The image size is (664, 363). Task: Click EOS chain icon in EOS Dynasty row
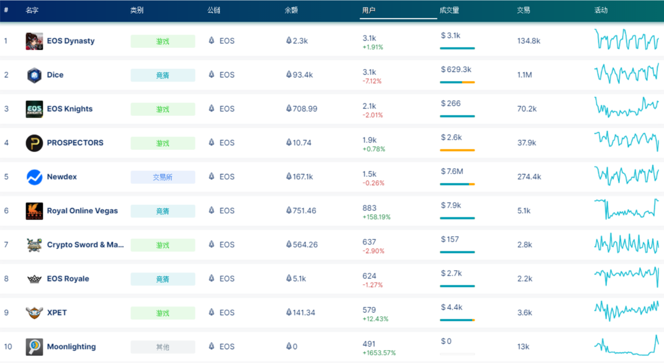[212, 40]
